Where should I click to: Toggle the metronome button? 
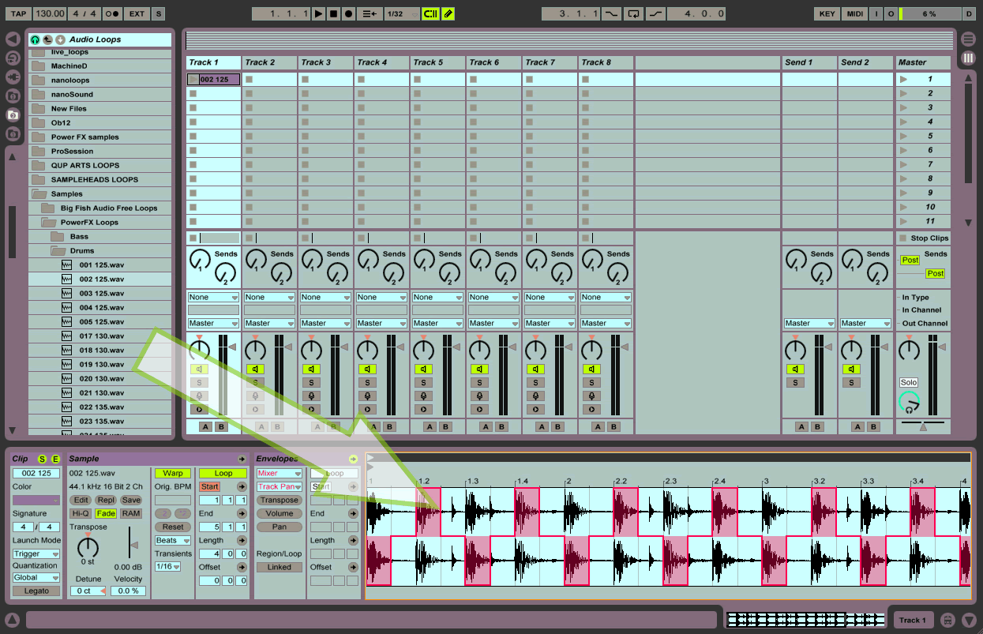[112, 13]
